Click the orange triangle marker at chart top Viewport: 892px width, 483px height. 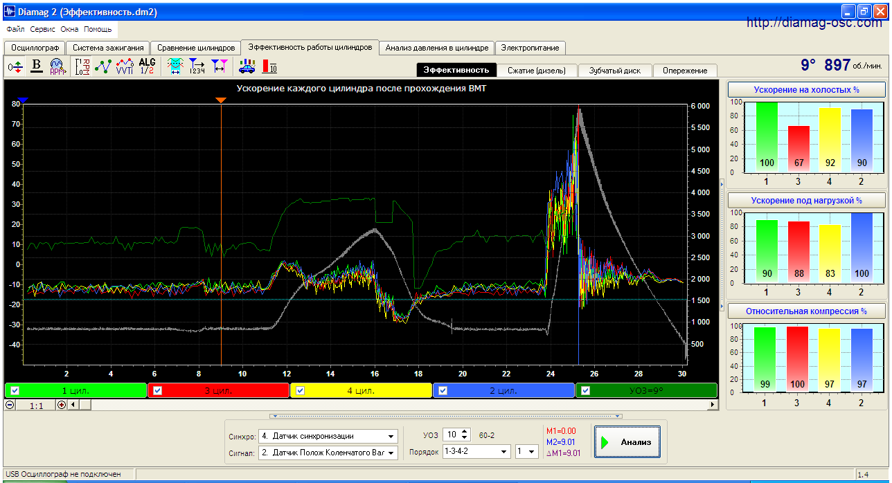coord(221,100)
